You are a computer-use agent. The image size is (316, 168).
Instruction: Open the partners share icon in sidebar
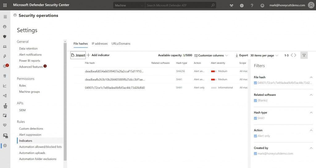[x=5, y=96]
